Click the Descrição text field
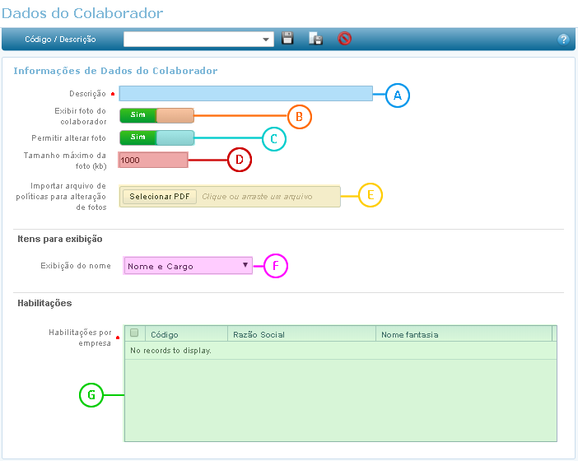The width and height of the screenshot is (578, 461). (x=246, y=94)
